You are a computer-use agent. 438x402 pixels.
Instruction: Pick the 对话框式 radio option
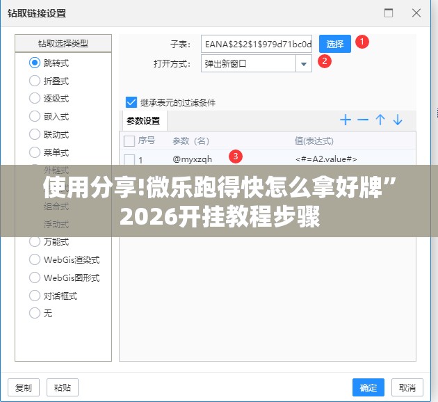click(x=35, y=296)
